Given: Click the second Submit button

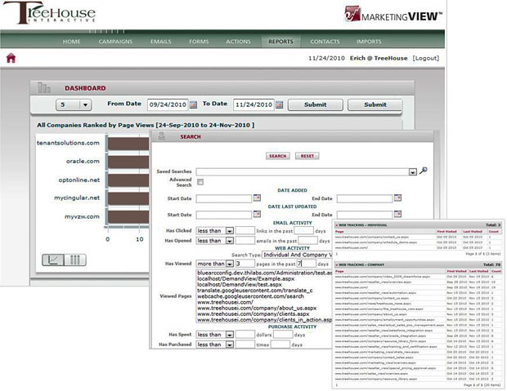Looking at the screenshot, I should 375,104.
